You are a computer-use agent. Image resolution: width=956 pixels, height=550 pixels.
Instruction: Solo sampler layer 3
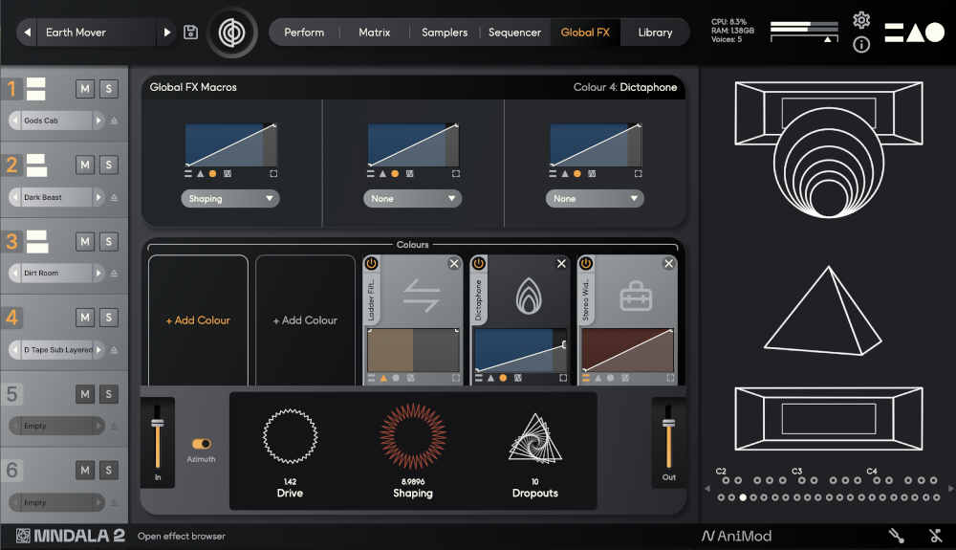coord(109,241)
